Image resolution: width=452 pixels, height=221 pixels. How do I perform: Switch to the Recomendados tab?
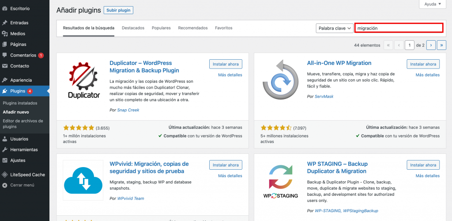click(x=192, y=28)
